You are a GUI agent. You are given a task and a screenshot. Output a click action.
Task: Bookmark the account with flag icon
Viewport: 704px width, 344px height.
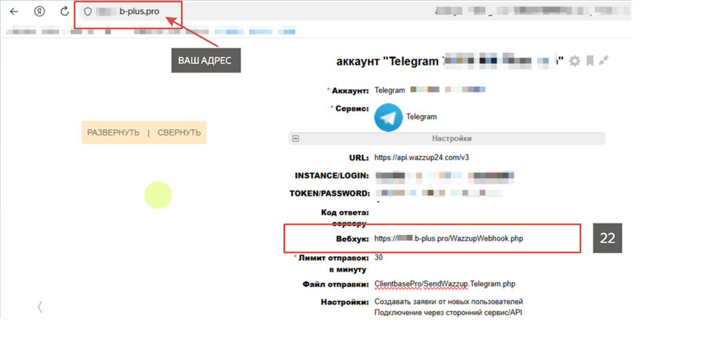pyautogui.click(x=590, y=61)
